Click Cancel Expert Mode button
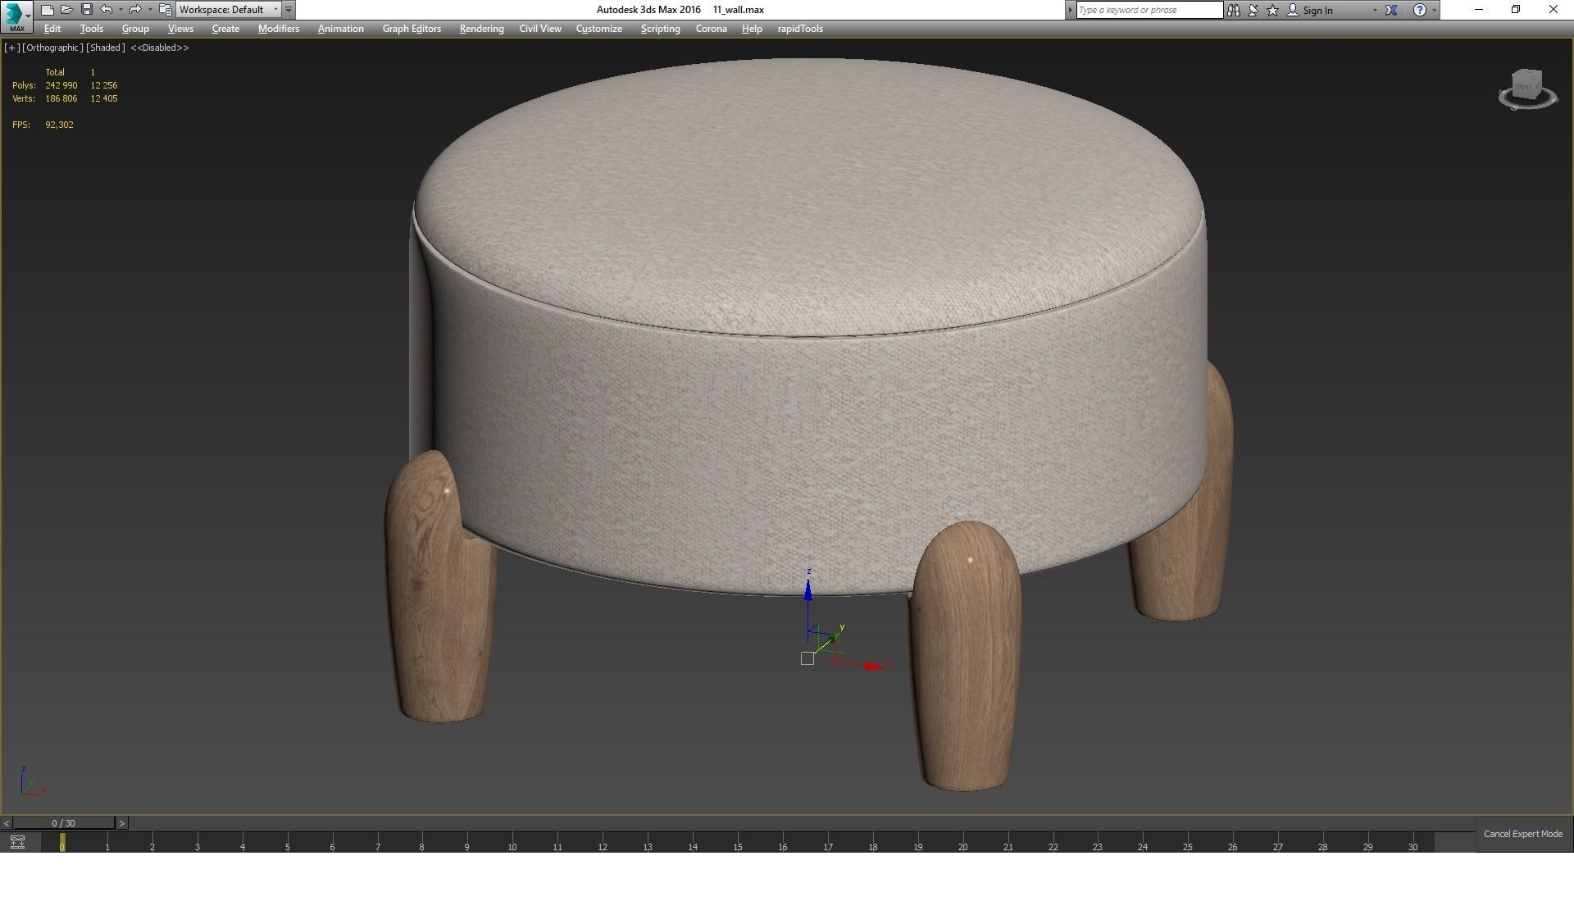The width and height of the screenshot is (1574, 915). pyautogui.click(x=1523, y=834)
